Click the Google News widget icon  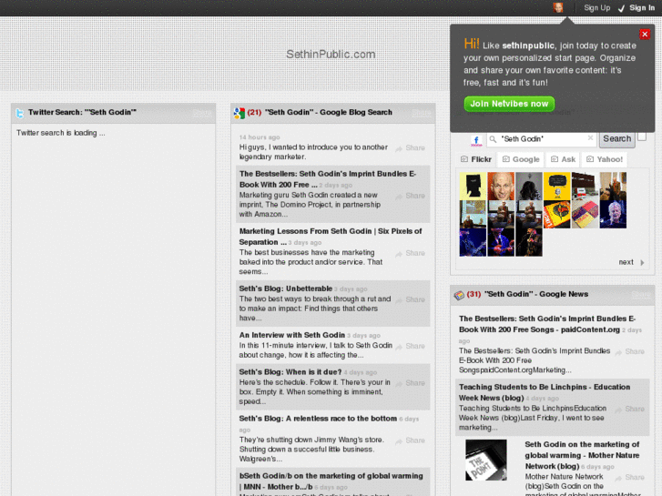click(459, 295)
